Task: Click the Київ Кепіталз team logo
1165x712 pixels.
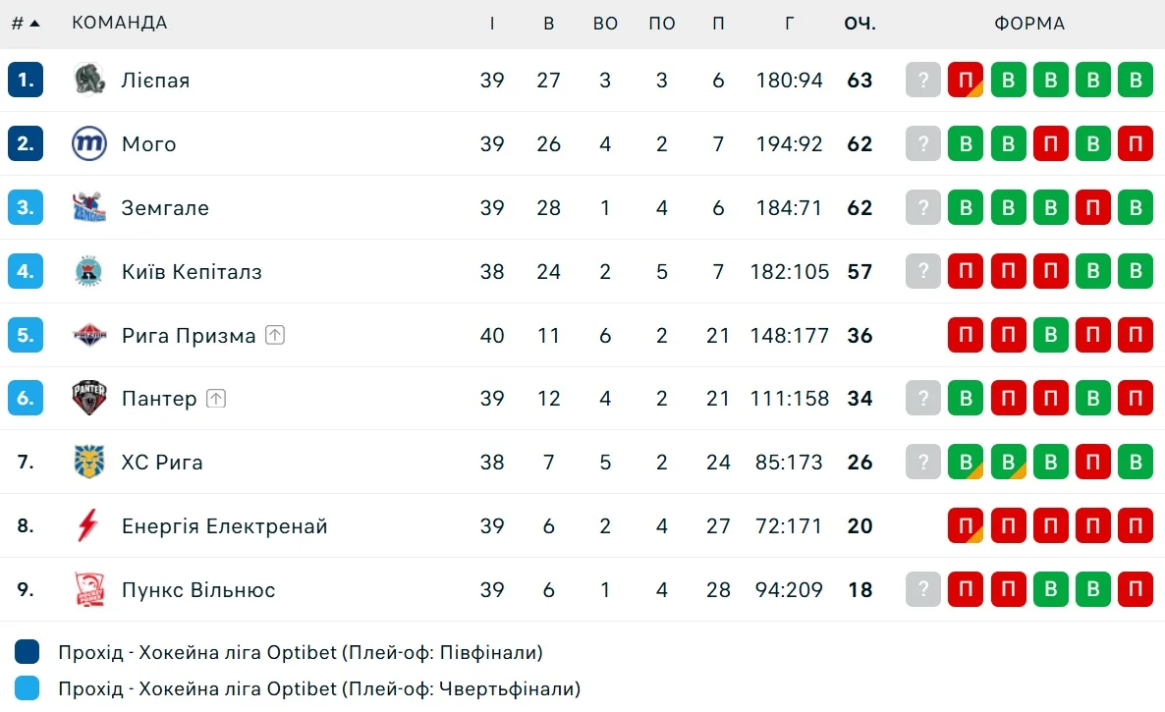Action: [x=89, y=271]
